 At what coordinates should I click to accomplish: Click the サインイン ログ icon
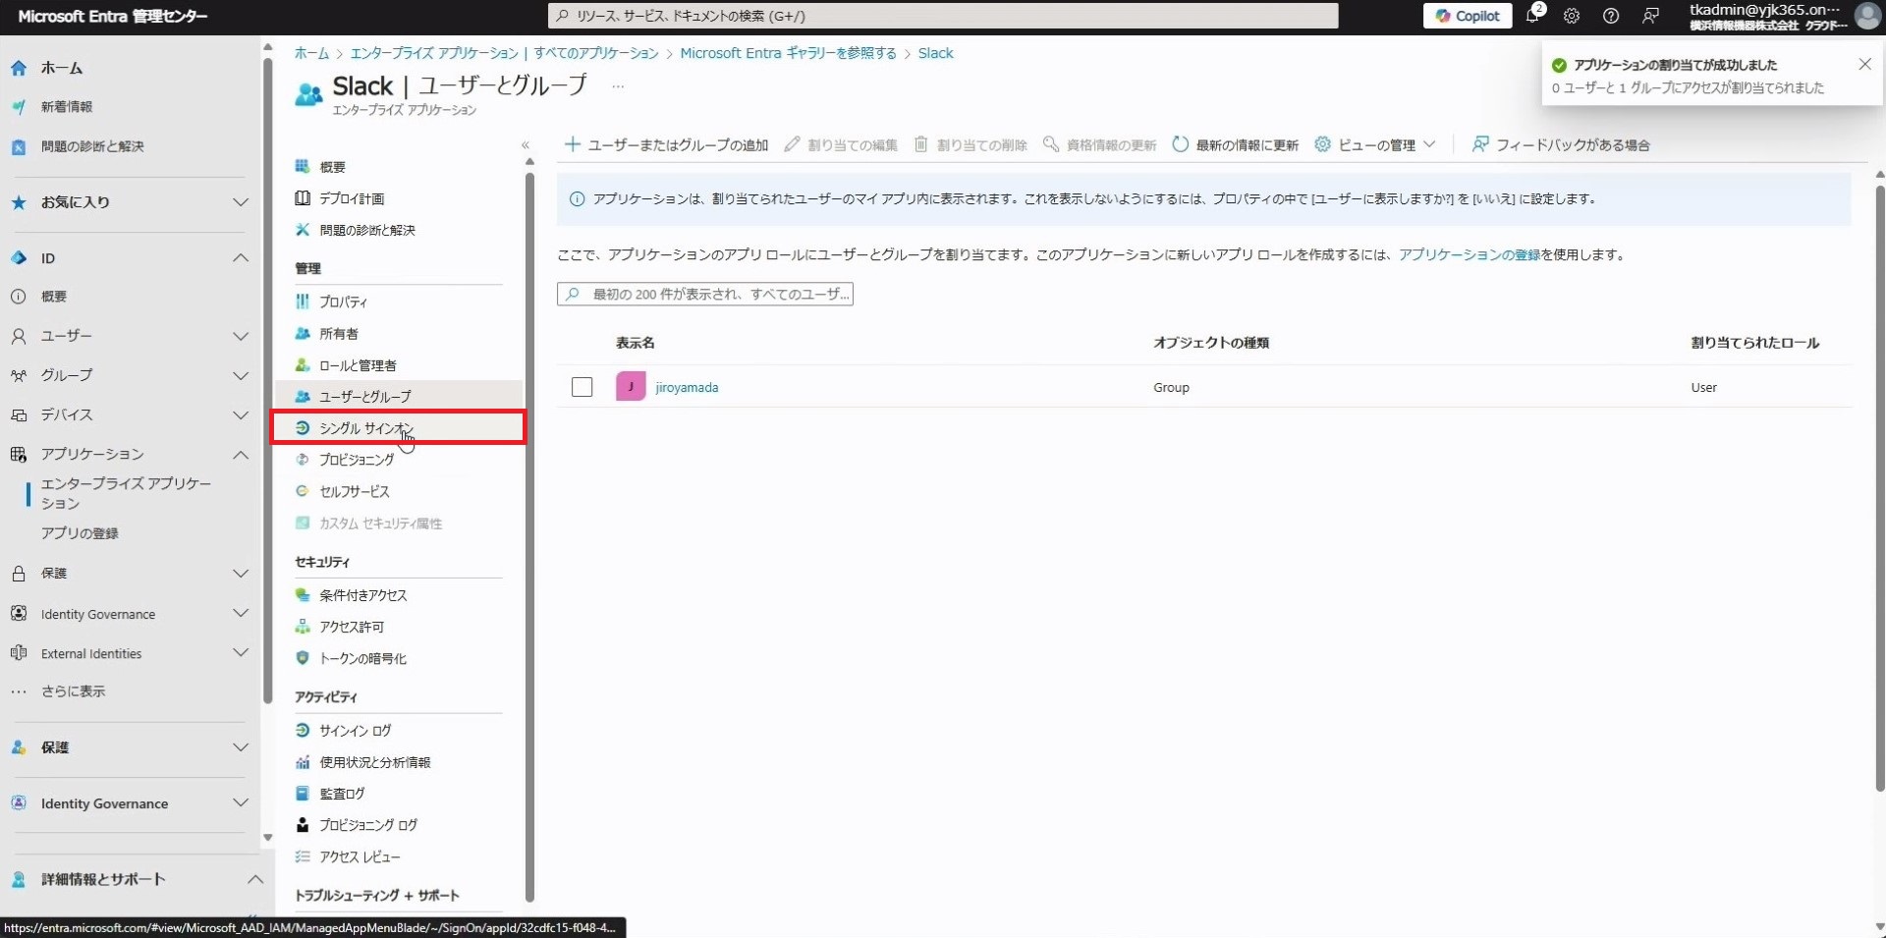[x=303, y=731]
